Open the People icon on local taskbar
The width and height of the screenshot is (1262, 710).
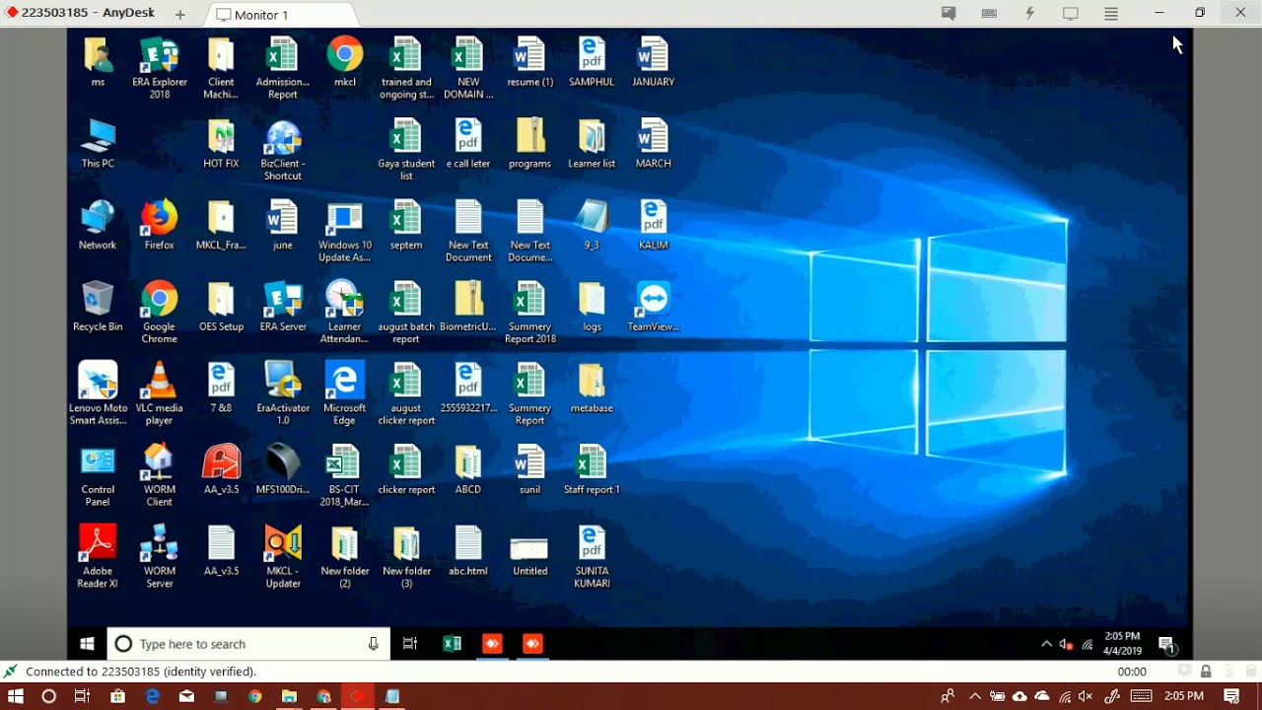pyautogui.click(x=946, y=696)
